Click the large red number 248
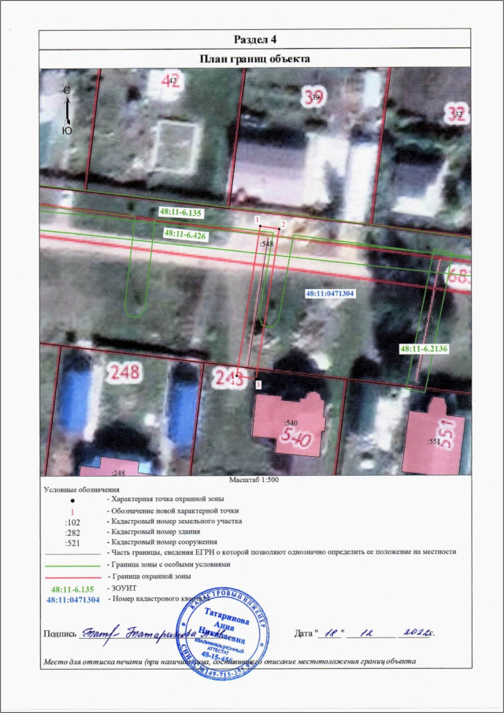 pos(124,373)
